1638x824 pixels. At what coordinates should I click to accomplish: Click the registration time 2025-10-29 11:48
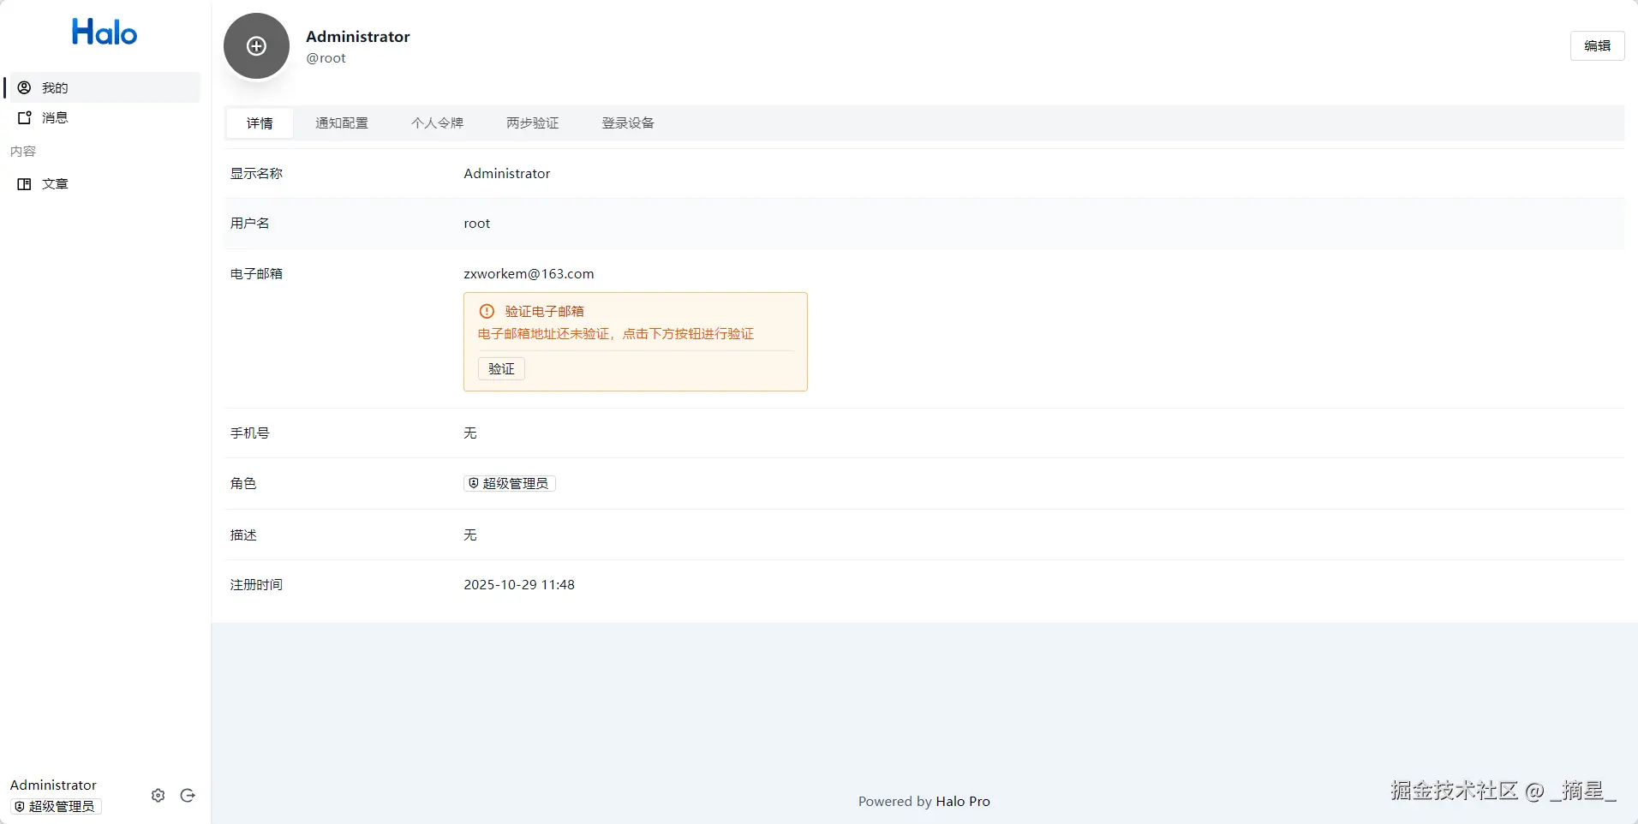(x=519, y=585)
